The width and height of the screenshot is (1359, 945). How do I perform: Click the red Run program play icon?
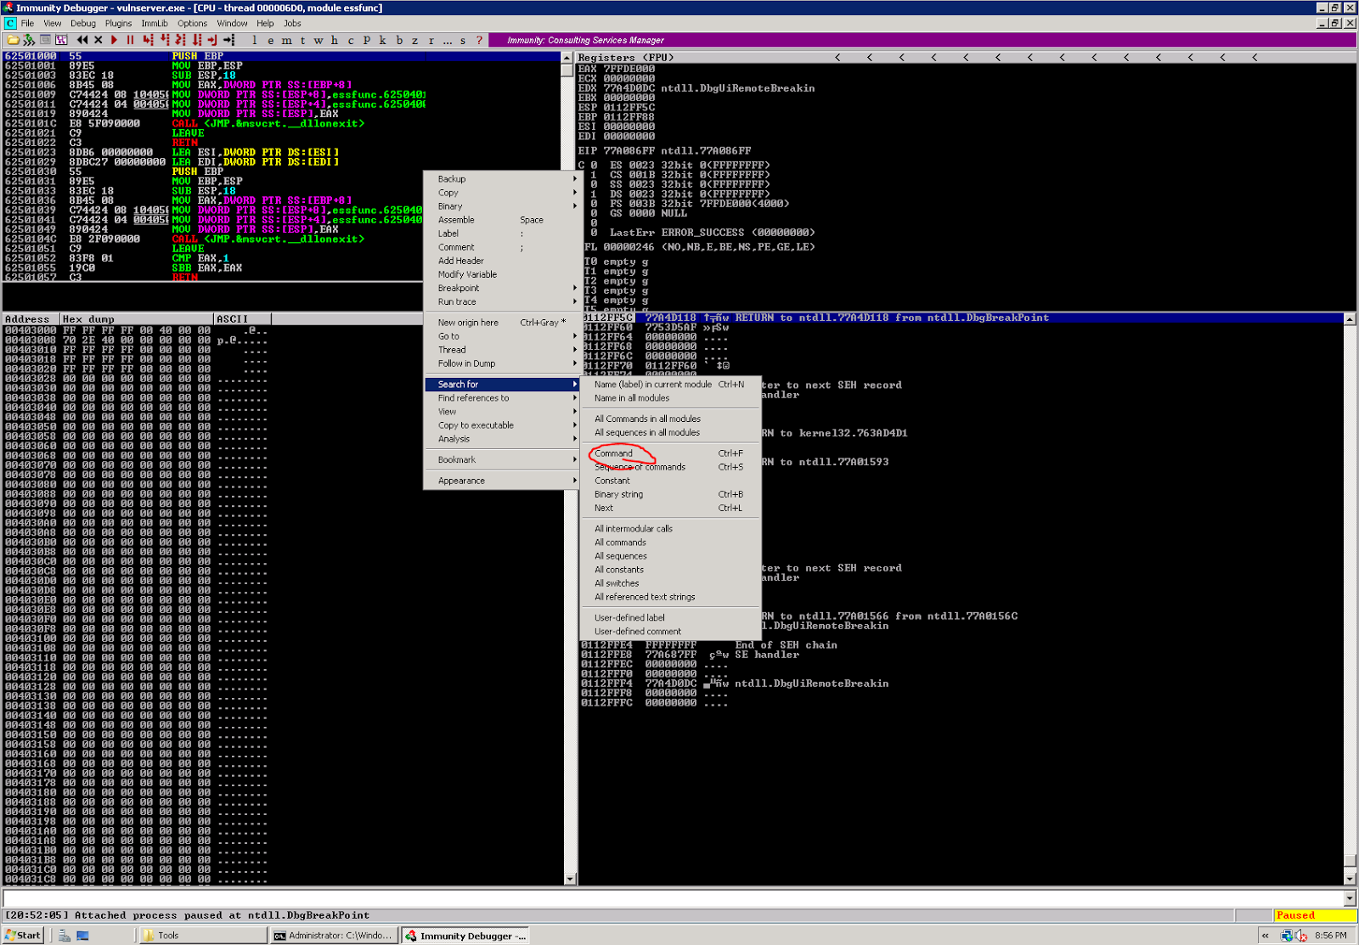114,40
